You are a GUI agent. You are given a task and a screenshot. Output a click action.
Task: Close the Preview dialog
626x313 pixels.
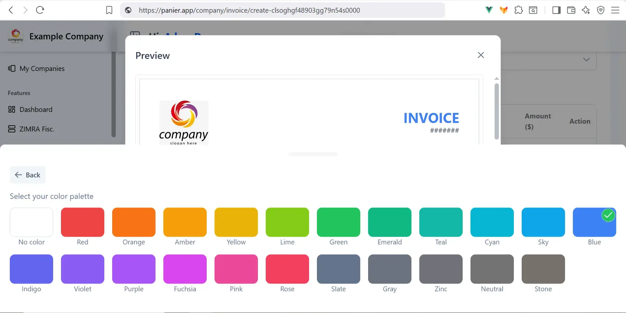point(481,55)
